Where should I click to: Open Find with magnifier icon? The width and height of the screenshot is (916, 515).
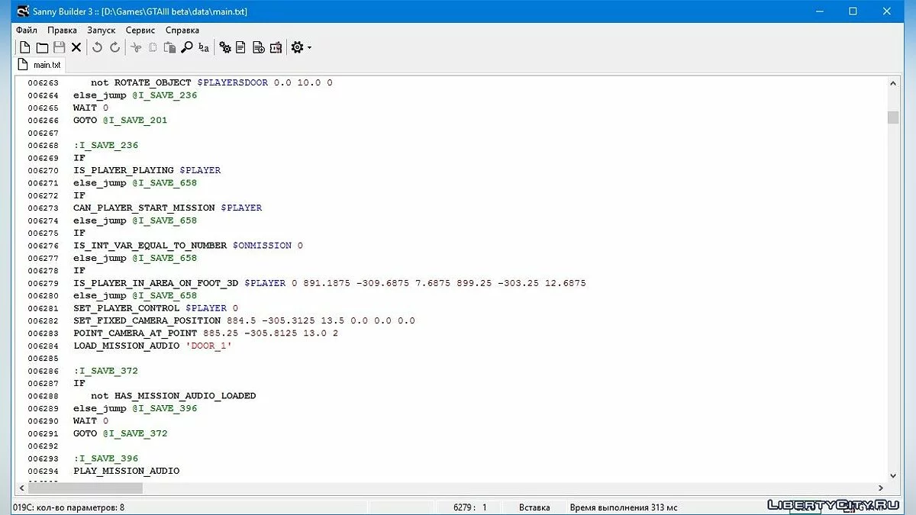pyautogui.click(x=187, y=47)
